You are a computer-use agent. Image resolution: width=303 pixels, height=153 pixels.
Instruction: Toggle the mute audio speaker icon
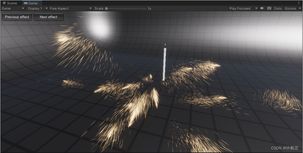click(x=262, y=8)
